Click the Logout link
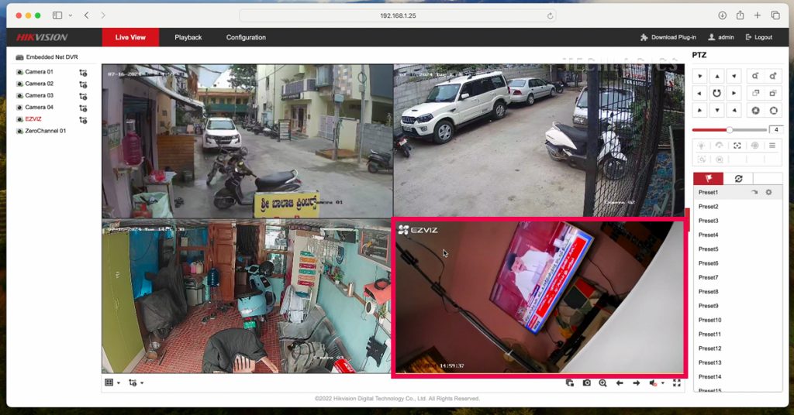 pos(758,37)
